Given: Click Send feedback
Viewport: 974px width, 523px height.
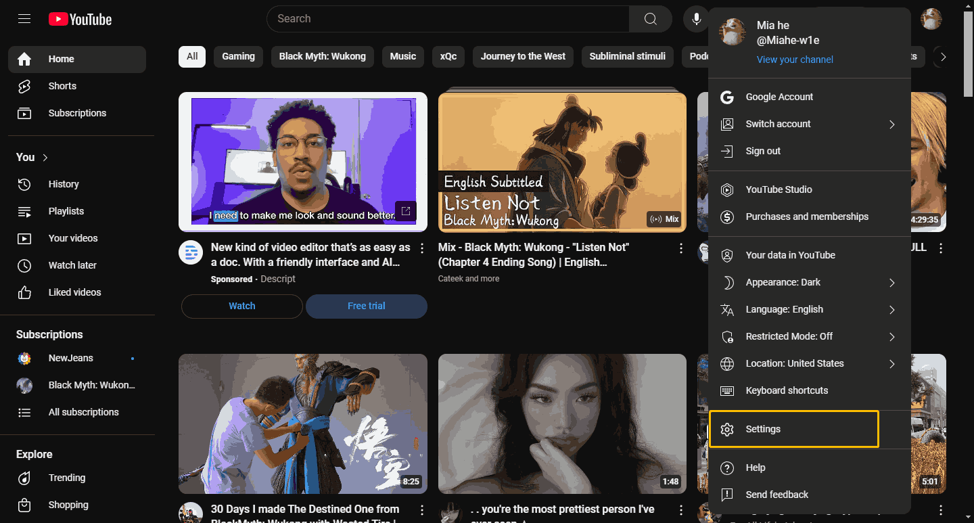Looking at the screenshot, I should [810, 495].
